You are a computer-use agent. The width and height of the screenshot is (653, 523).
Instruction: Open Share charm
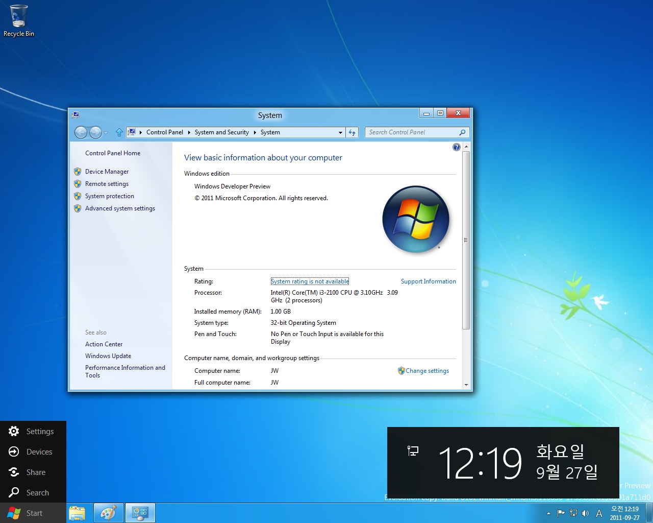coord(33,472)
